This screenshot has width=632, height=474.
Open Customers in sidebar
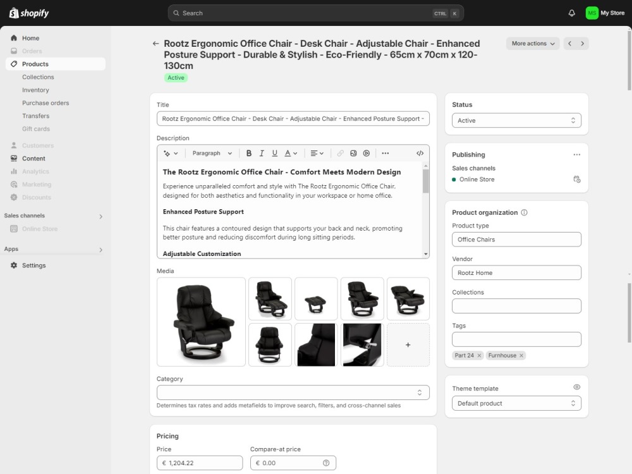point(56,145)
